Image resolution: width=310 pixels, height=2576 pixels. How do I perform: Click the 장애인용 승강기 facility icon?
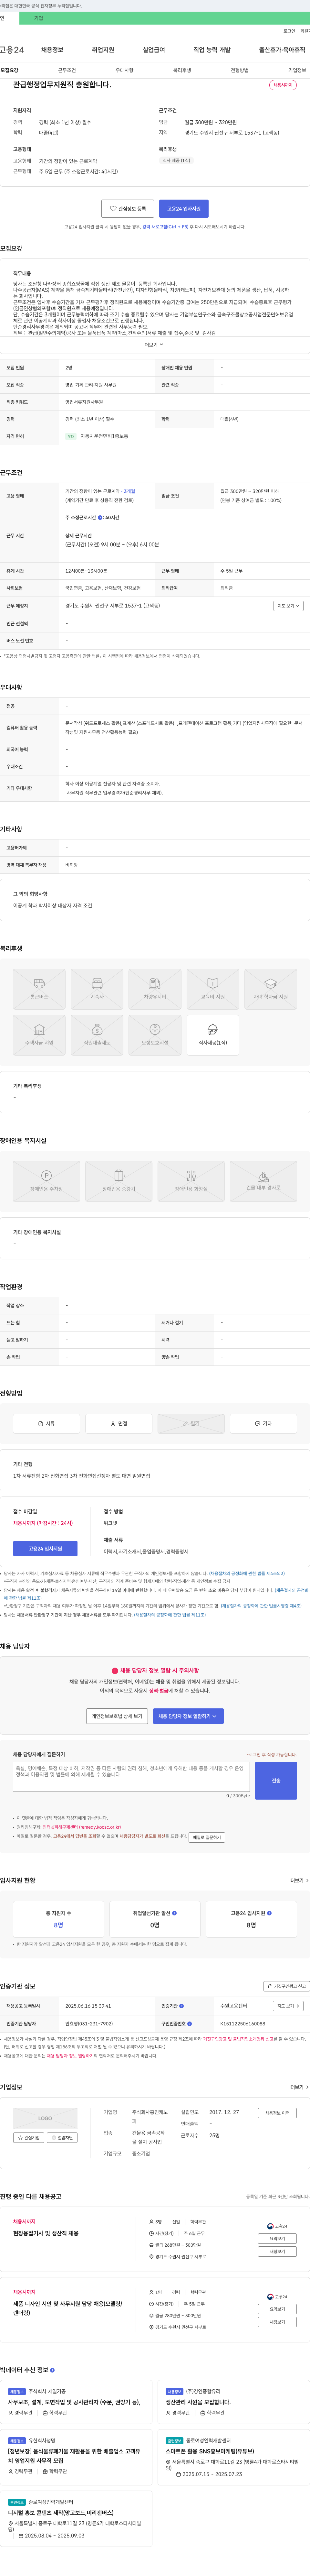coord(119,1181)
